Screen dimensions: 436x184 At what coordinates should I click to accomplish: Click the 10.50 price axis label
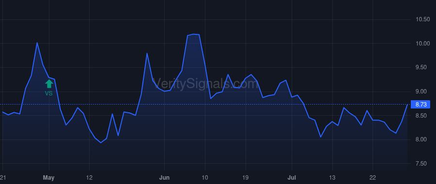[x=422, y=19]
